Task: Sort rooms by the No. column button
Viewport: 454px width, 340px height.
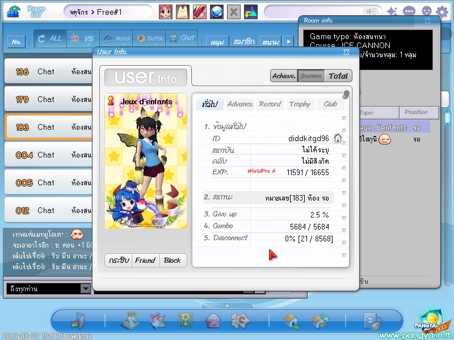Action: click(16, 42)
